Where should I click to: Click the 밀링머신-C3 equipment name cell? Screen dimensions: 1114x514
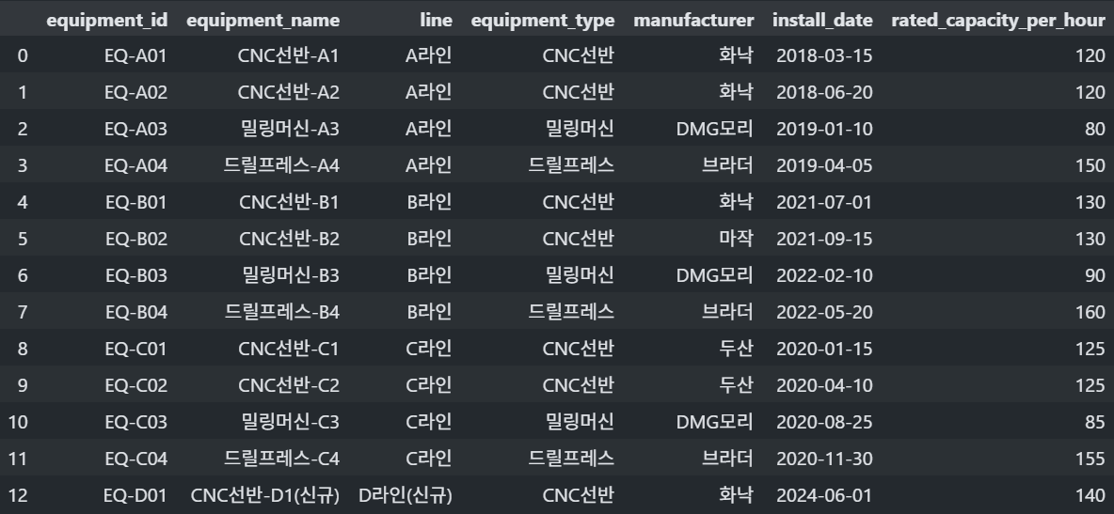(x=290, y=421)
